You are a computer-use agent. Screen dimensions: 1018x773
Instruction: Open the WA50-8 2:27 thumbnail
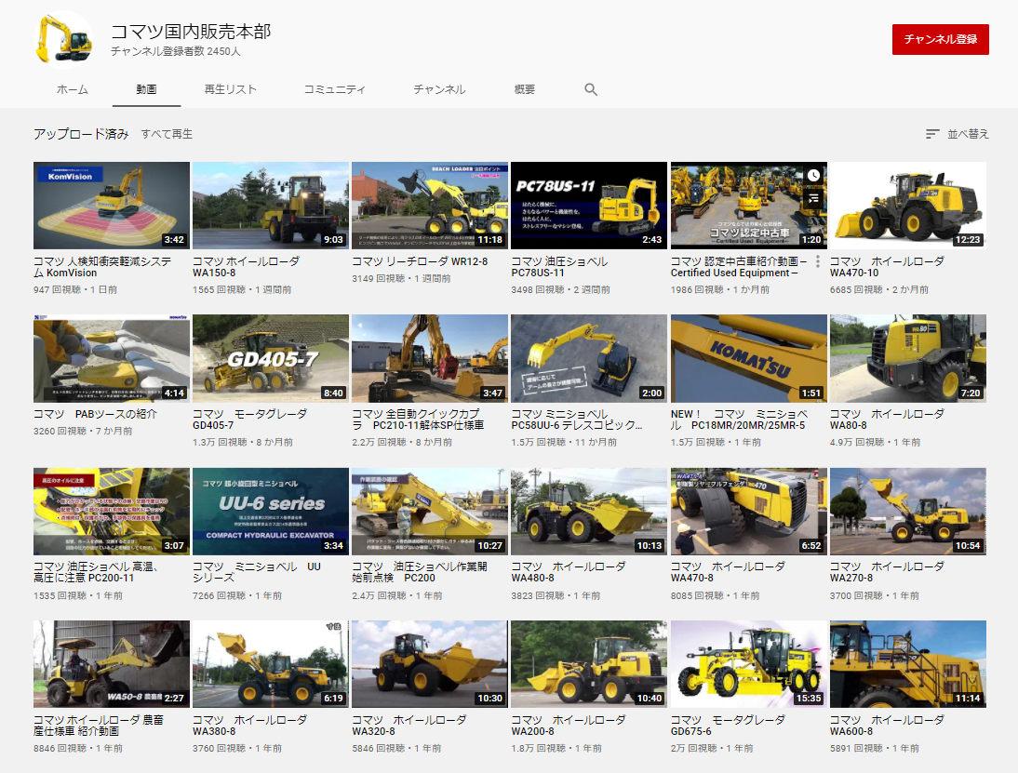[112, 664]
